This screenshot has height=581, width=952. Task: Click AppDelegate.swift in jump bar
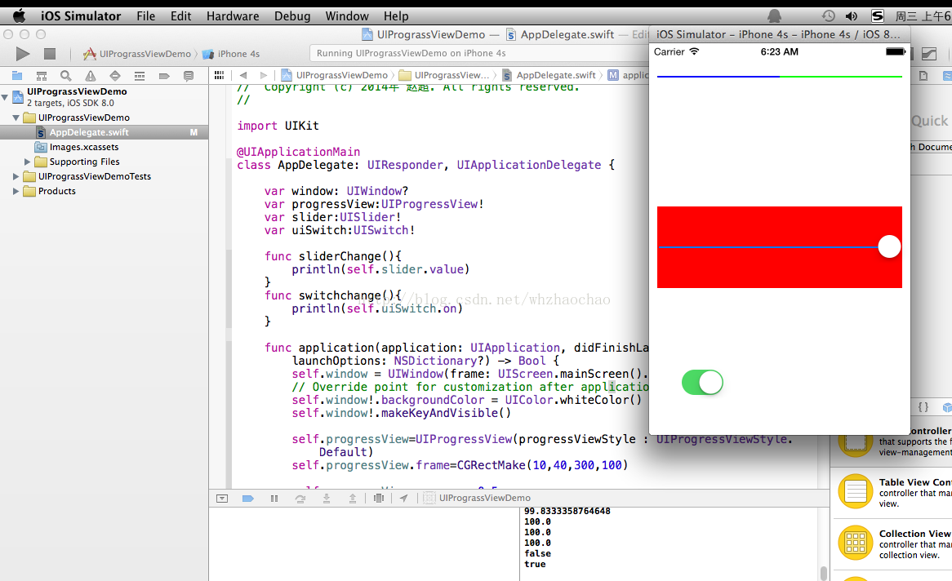pyautogui.click(x=549, y=75)
